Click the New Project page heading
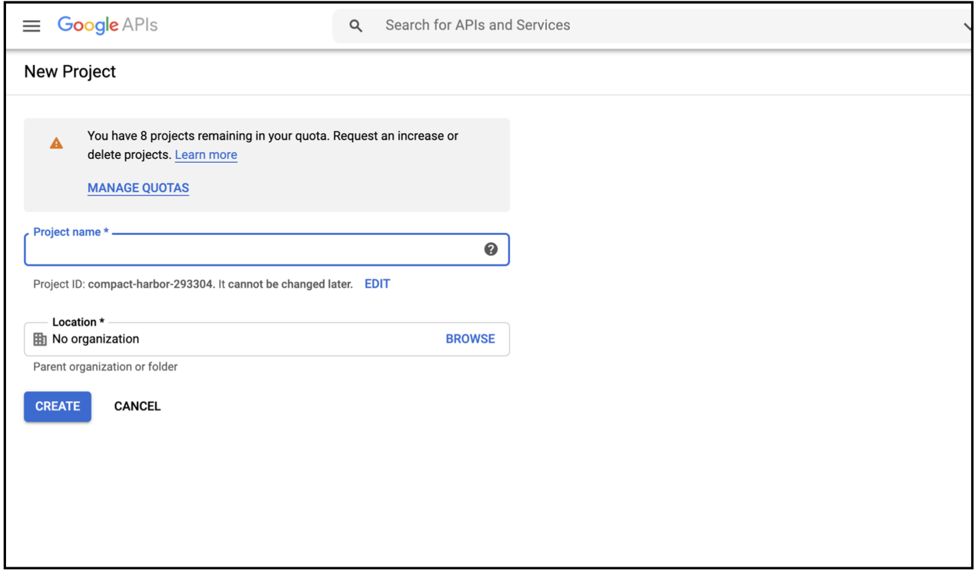The image size is (977, 570). 70,72
